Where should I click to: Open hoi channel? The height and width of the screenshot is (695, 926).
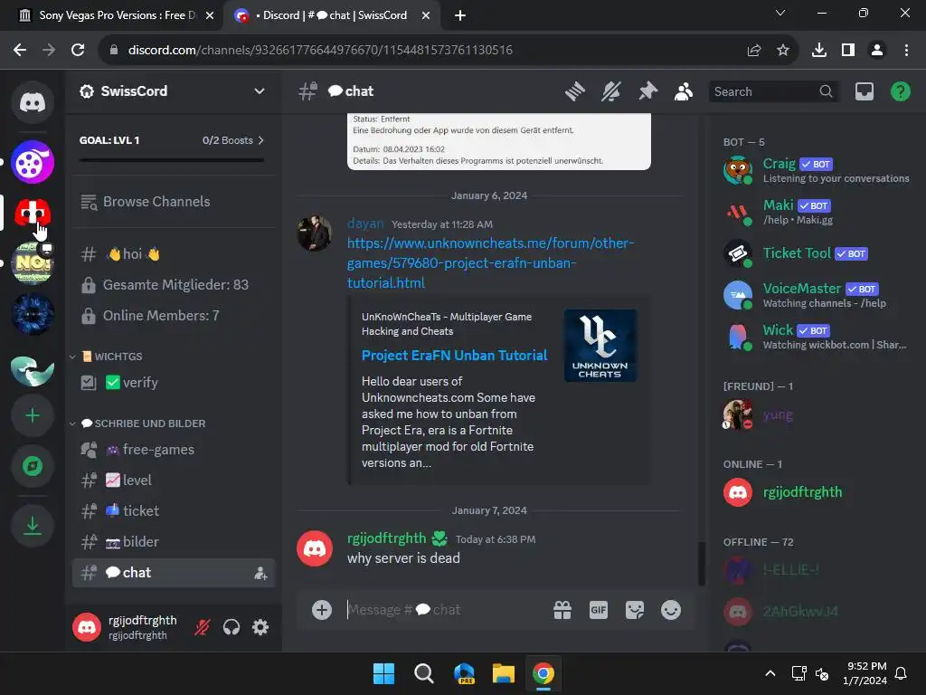(x=173, y=254)
